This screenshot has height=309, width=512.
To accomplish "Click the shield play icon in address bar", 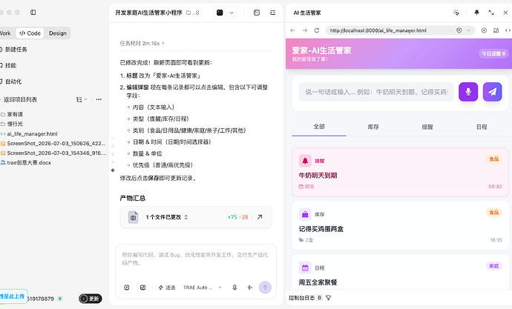I will click(x=459, y=30).
